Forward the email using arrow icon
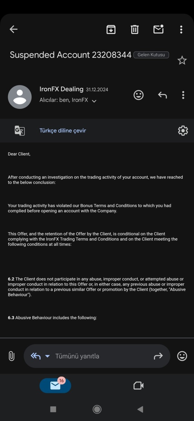Image resolution: width=194 pixels, height=421 pixels. (158, 356)
